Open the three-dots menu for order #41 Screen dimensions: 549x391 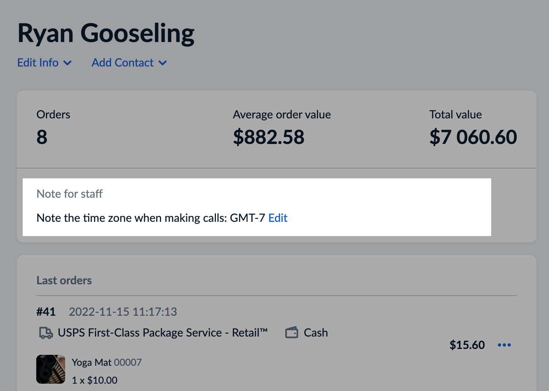click(504, 345)
